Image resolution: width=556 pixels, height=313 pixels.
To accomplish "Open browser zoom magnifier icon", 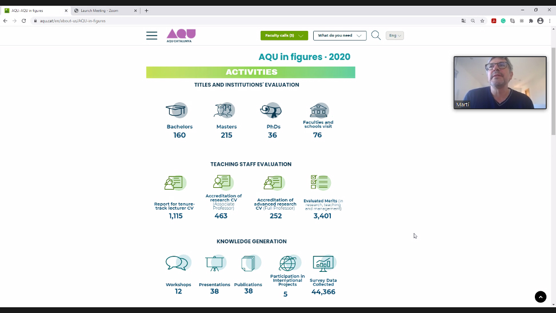I will pyautogui.click(x=473, y=21).
